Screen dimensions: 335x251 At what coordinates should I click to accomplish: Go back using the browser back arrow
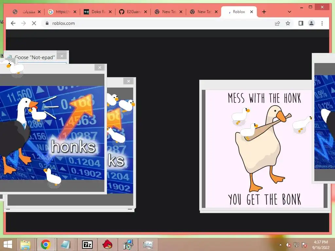[13, 23]
